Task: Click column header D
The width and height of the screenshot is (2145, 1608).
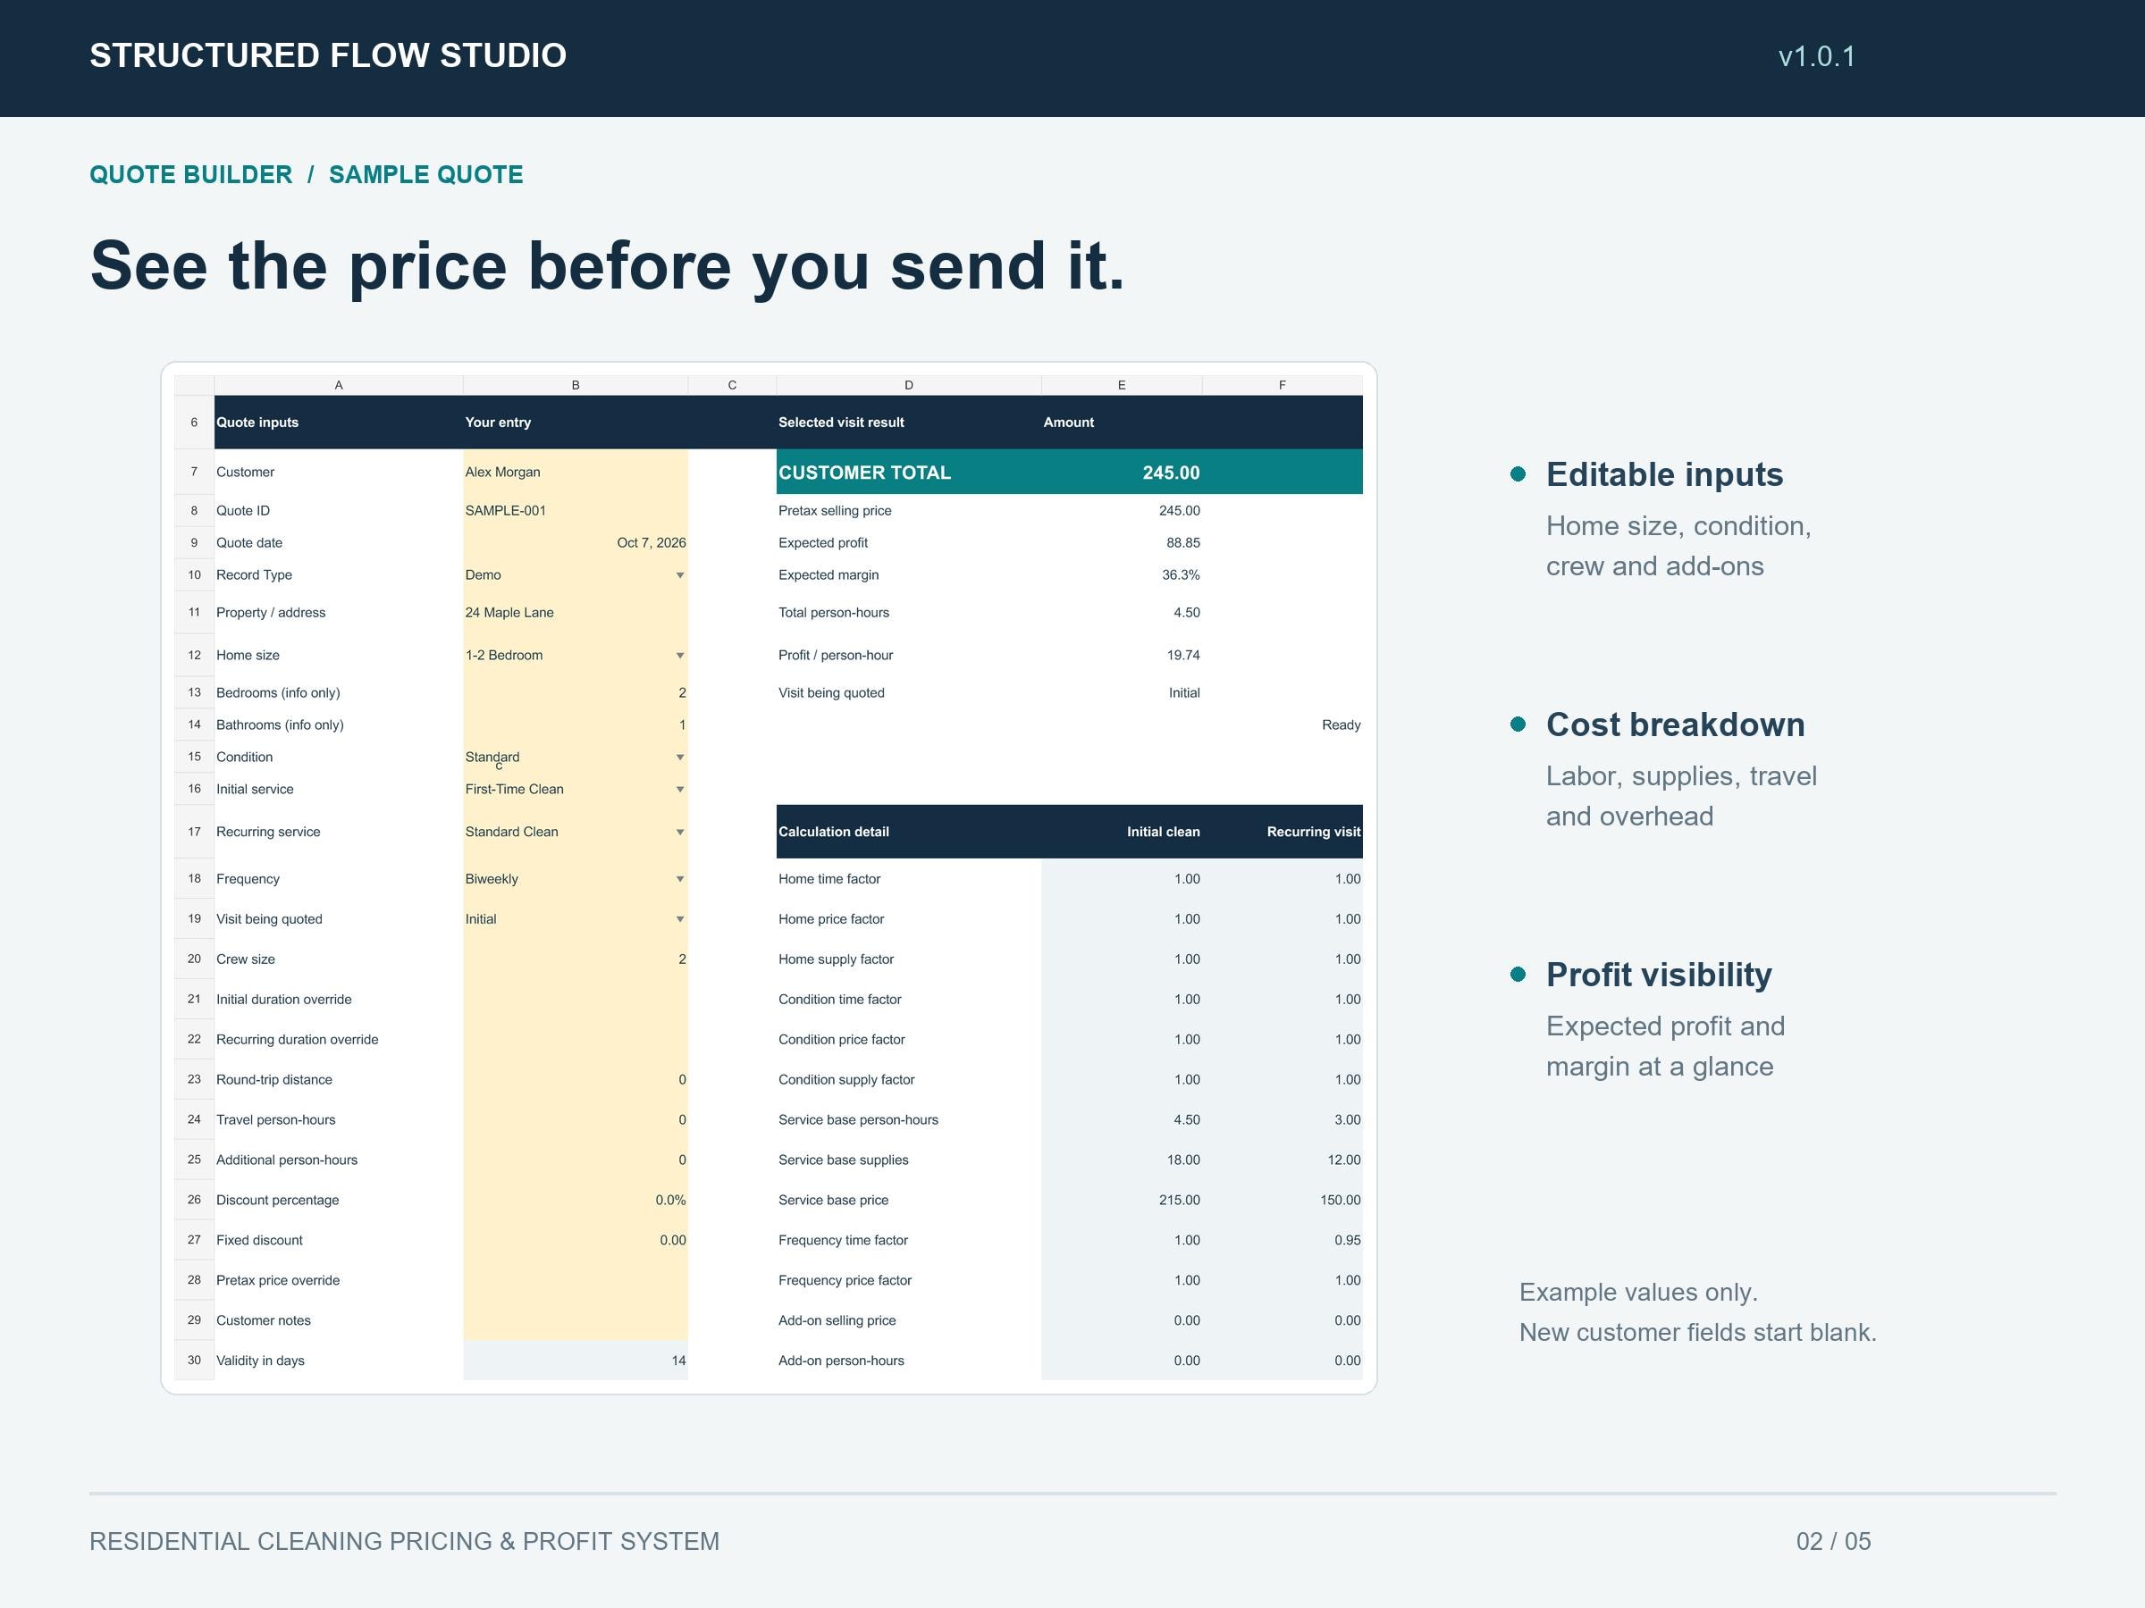Action: pos(909,385)
